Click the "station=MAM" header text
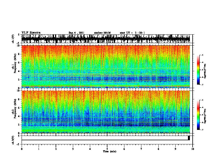The image size is (217, 167). (x=102, y=33)
